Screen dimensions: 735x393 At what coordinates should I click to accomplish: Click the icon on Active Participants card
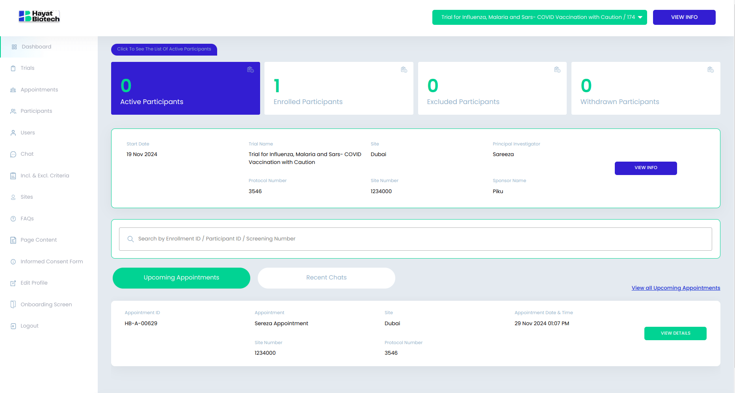250,70
